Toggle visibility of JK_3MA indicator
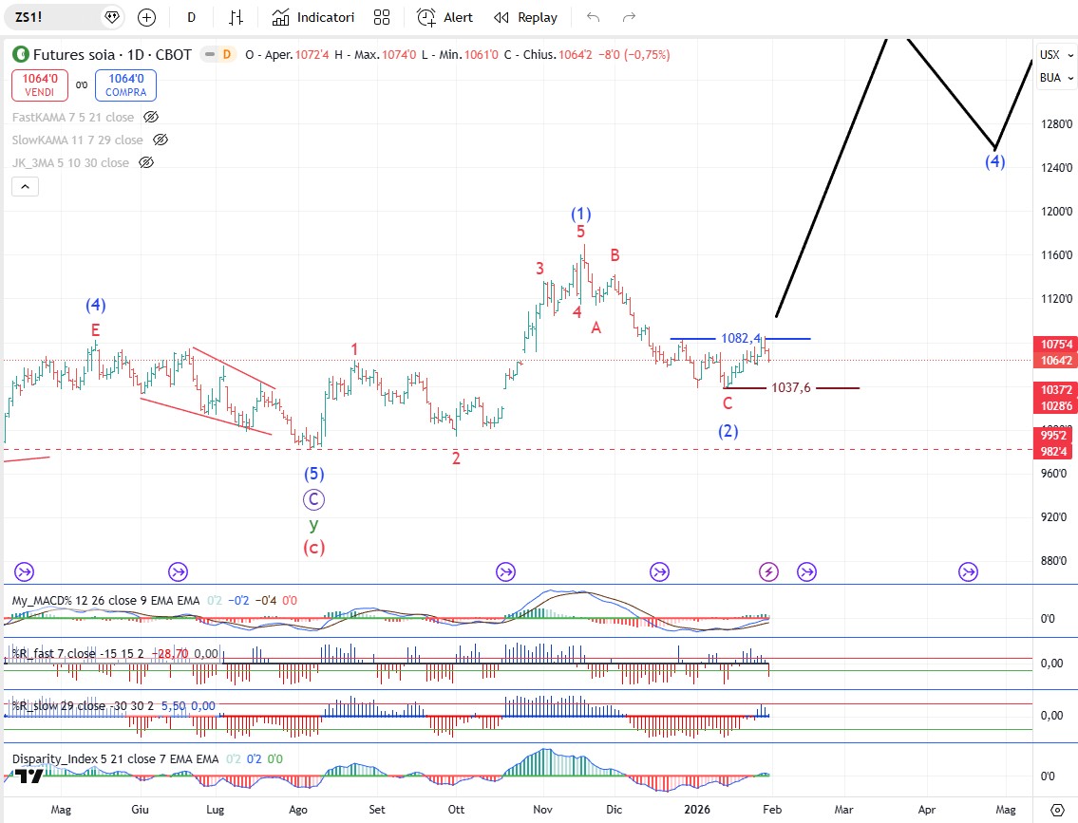Image resolution: width=1078 pixels, height=823 pixels. click(145, 162)
